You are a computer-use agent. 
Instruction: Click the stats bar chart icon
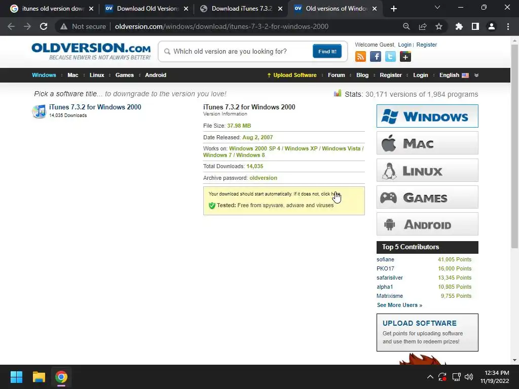(x=337, y=93)
